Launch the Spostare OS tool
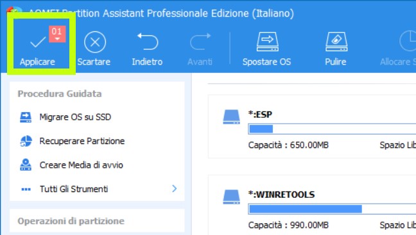 point(267,49)
